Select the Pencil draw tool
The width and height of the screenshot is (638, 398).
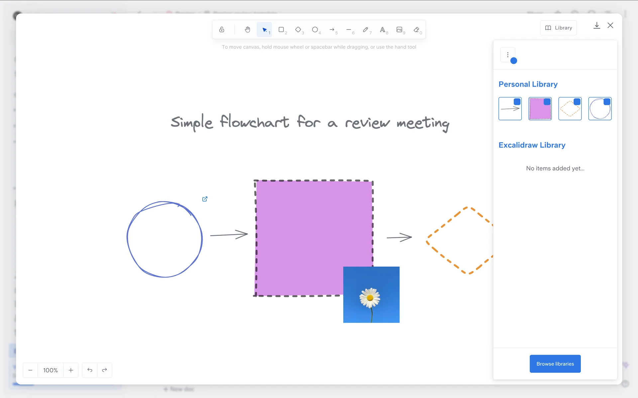(366, 30)
